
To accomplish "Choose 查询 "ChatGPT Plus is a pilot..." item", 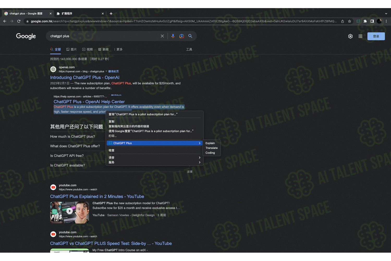I will (154, 114).
